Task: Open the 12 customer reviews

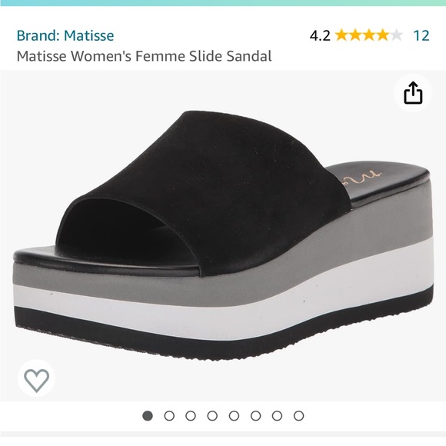Action: coord(421,35)
